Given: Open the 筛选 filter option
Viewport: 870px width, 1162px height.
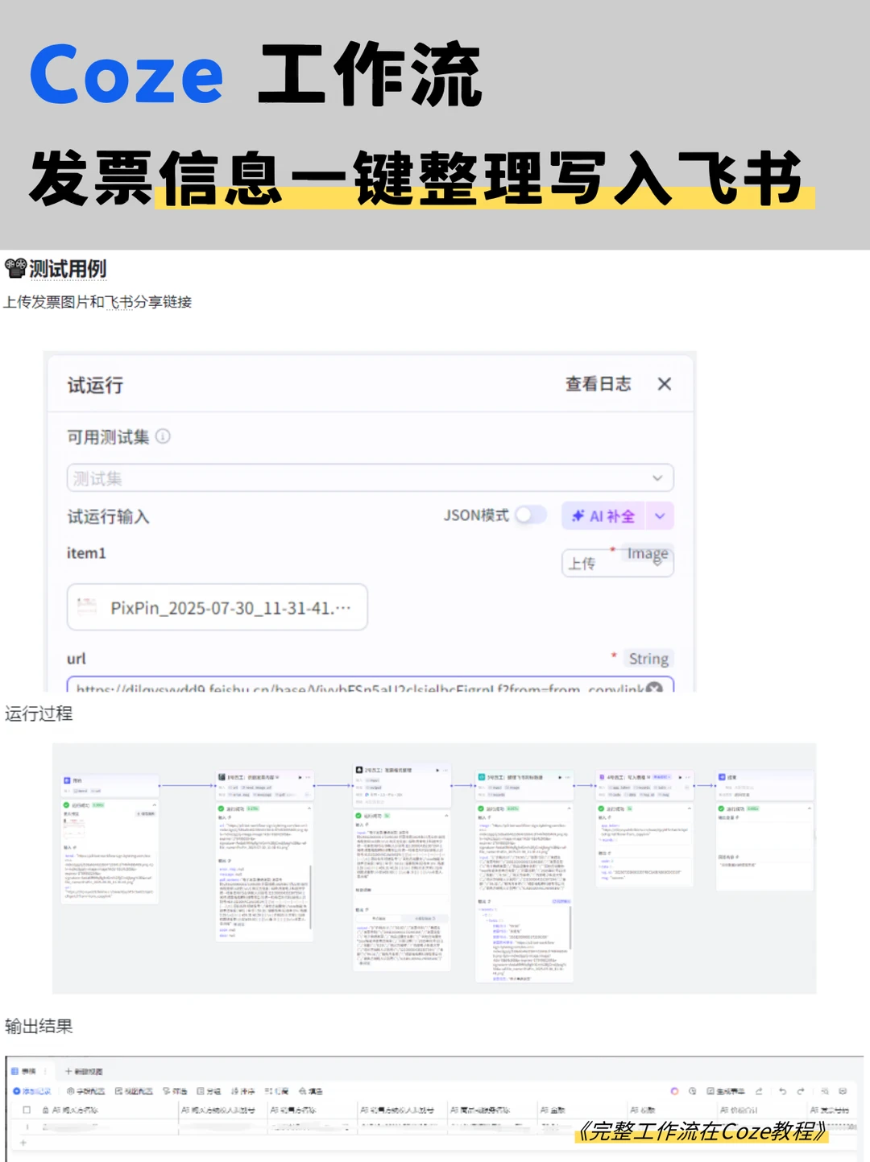Looking at the screenshot, I should coord(175,1091).
